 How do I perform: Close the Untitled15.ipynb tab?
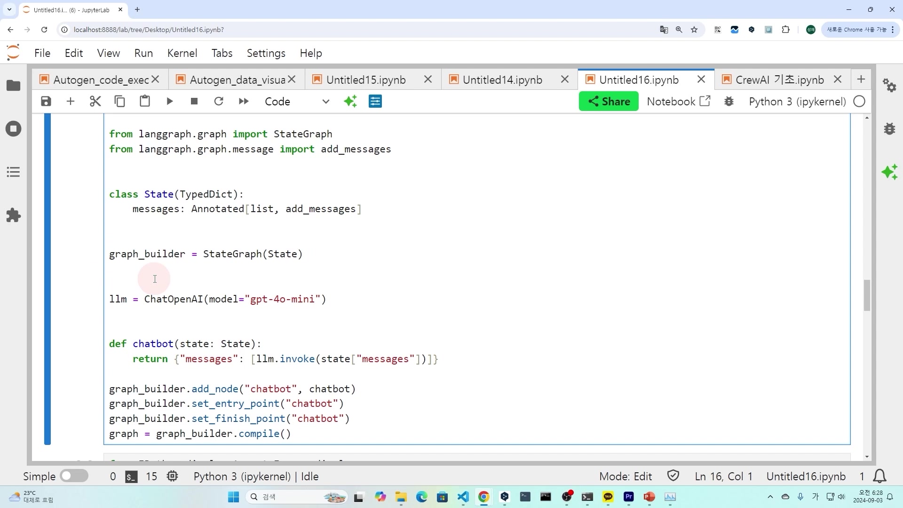428,79
